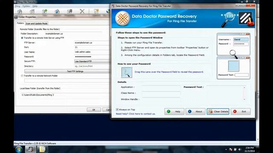Click the network tray icon beside the flag
273x153 pixels.
coord(235,149)
